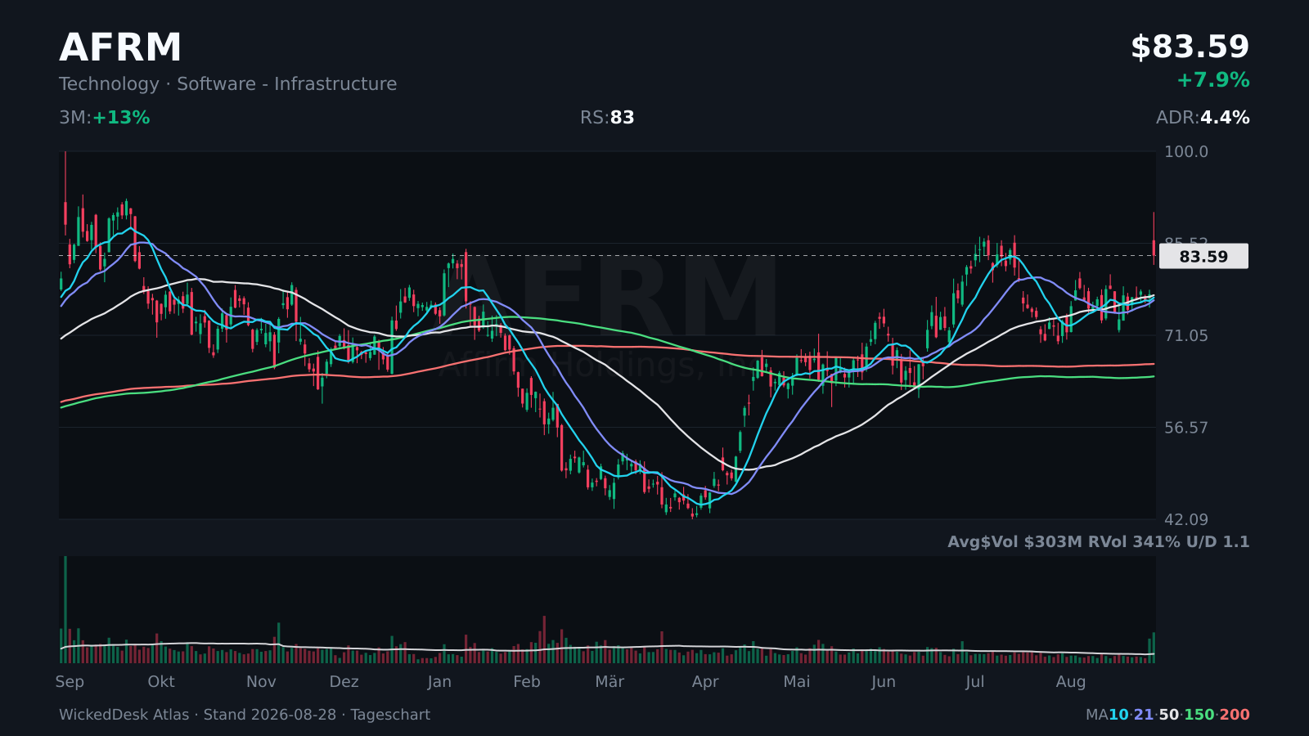Click the Feb month label
This screenshot has height=736, width=1309.
pos(527,682)
